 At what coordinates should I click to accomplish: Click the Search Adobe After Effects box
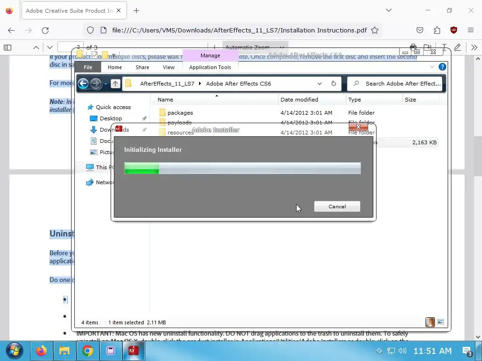pos(395,84)
